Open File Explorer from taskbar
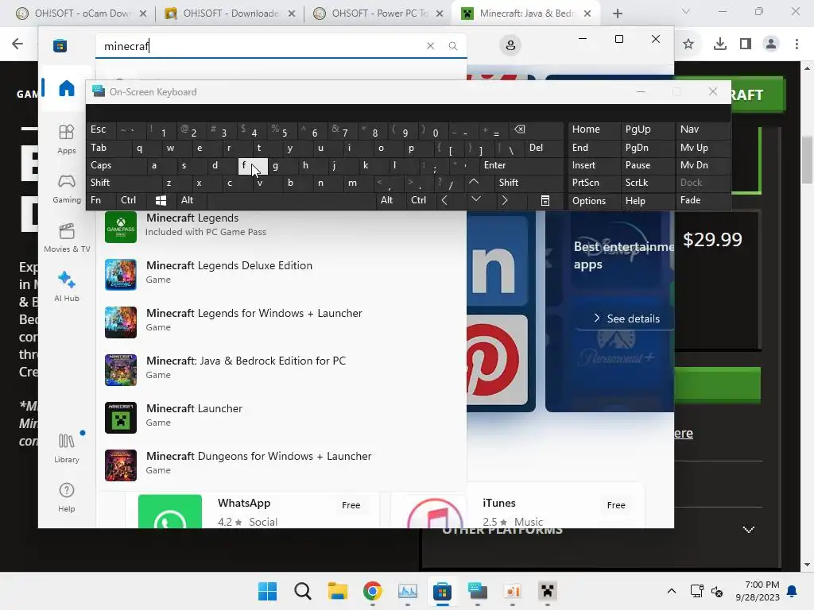 tap(337, 591)
